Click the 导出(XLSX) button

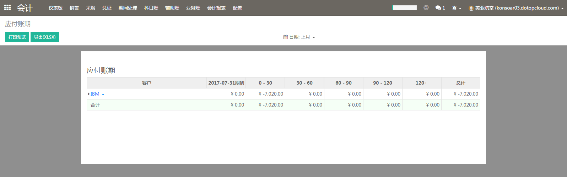45,37
